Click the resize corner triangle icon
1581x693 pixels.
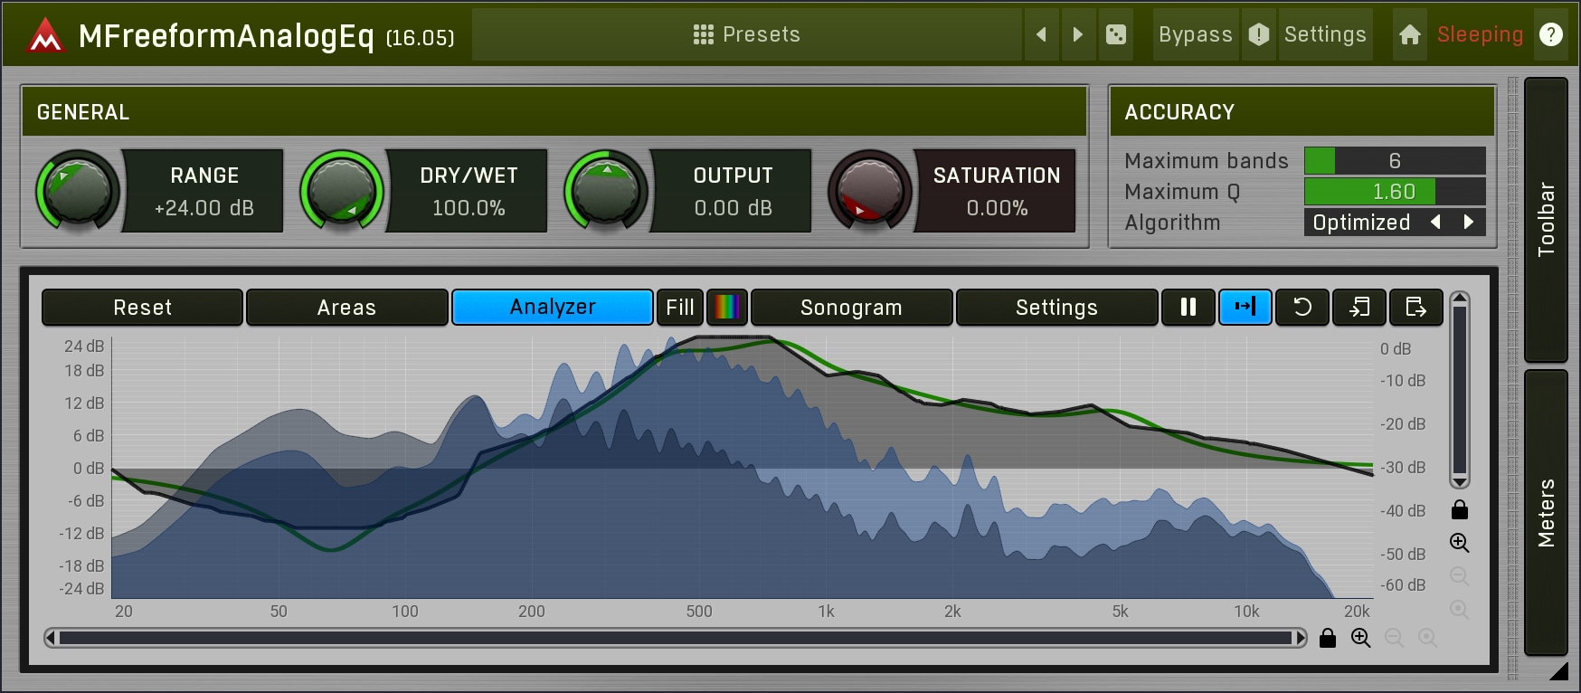click(x=1557, y=670)
